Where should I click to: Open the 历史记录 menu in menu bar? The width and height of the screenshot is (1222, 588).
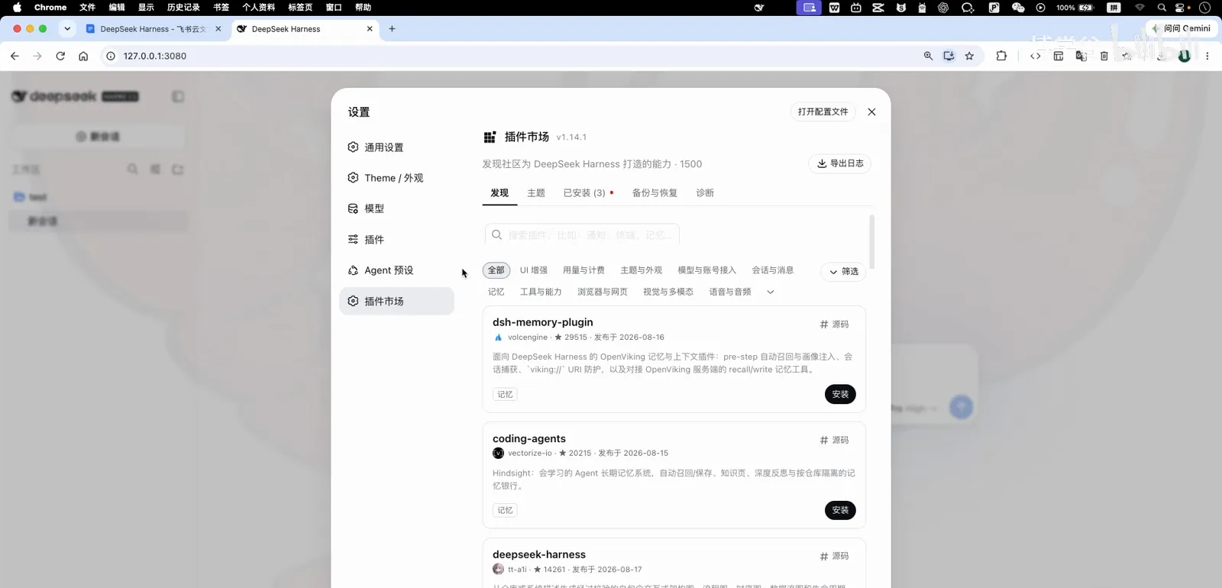tap(183, 8)
